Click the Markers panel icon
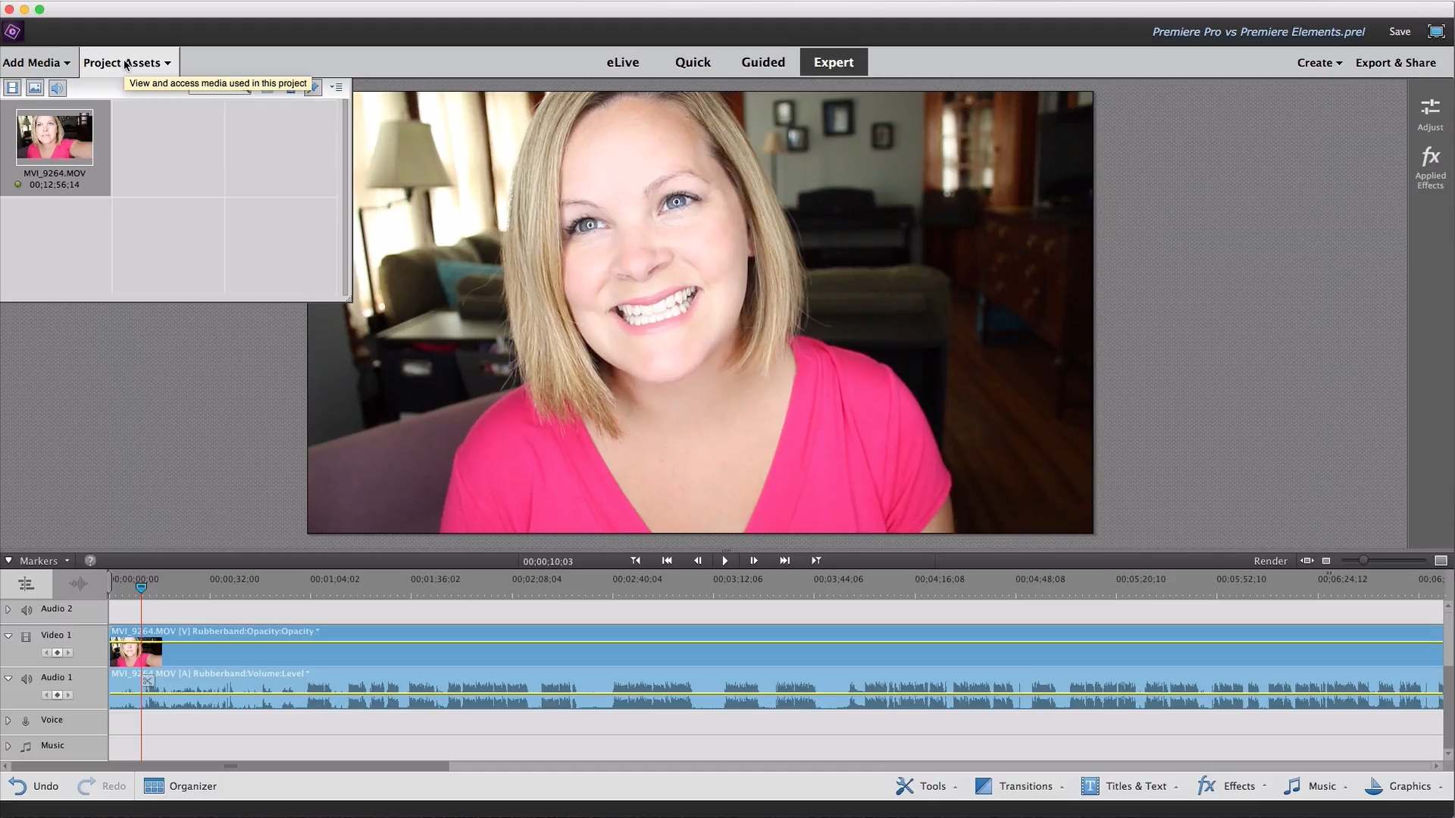This screenshot has height=818, width=1455. click(x=8, y=559)
